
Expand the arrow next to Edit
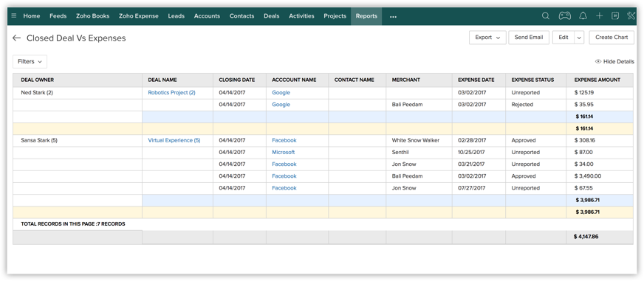[x=579, y=38]
